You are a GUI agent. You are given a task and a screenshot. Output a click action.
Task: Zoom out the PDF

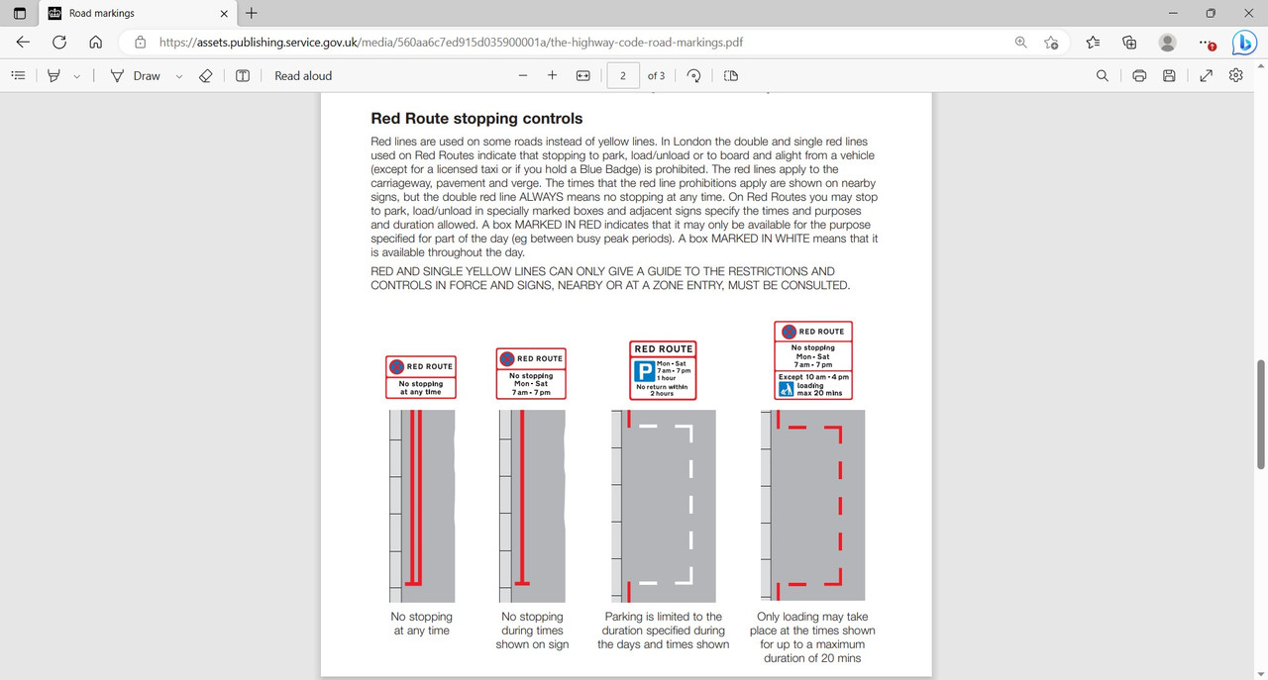pos(523,75)
